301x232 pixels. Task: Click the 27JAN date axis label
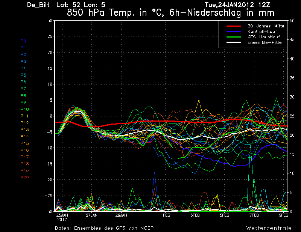91,215
